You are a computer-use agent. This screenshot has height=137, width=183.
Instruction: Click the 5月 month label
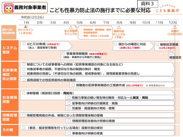80,22
